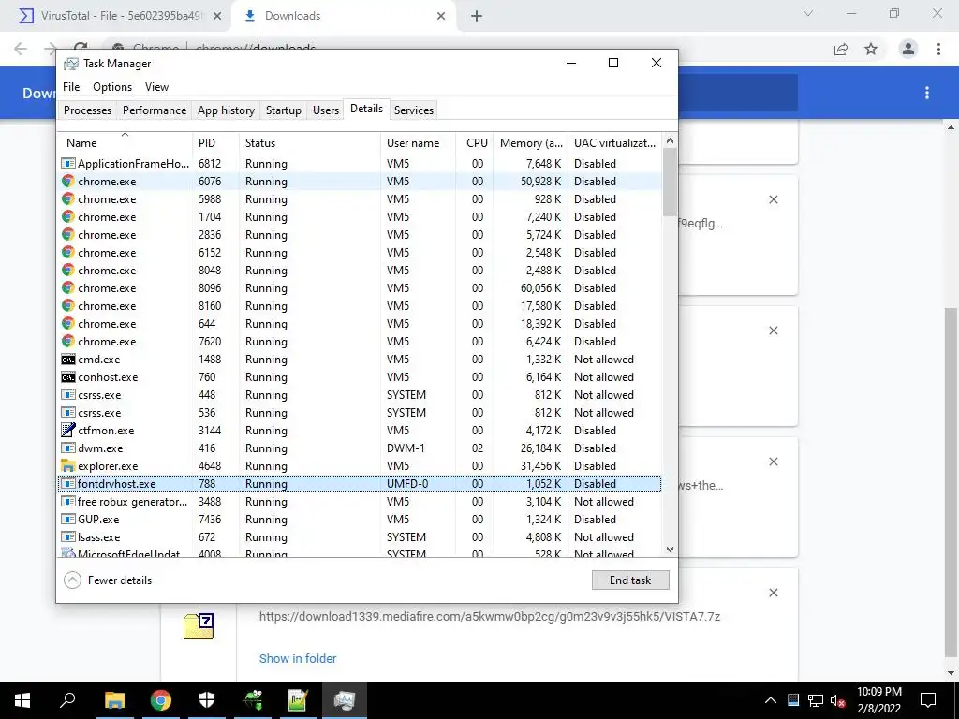The height and width of the screenshot is (719, 959).
Task: Sort by Status column header
Action: (x=309, y=143)
